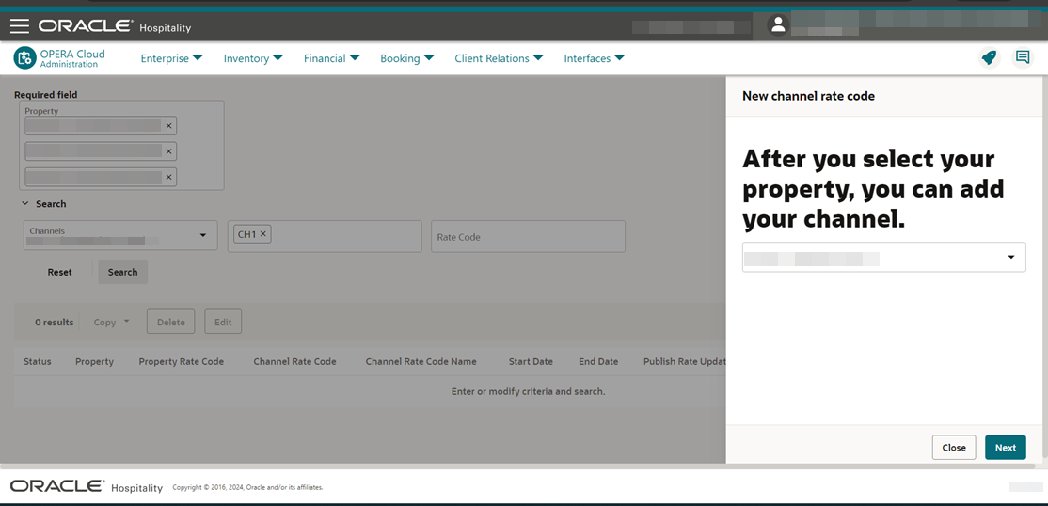Click the Channel Rate Code Name column header
Screen dimensions: 1048x506
pos(421,361)
